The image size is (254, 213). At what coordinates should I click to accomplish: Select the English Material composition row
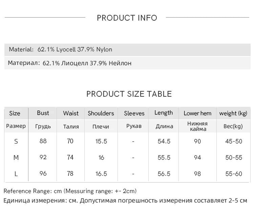pyautogui.click(x=61, y=49)
